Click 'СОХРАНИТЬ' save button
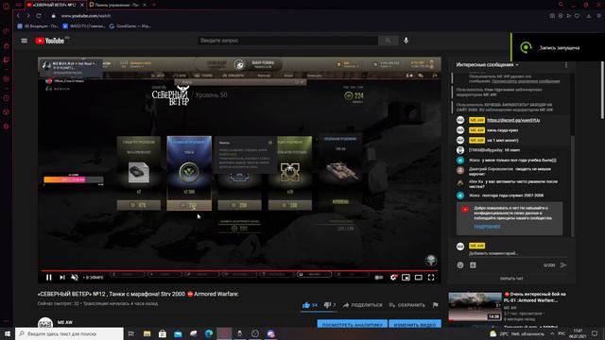The width and height of the screenshot is (605, 340). click(407, 305)
